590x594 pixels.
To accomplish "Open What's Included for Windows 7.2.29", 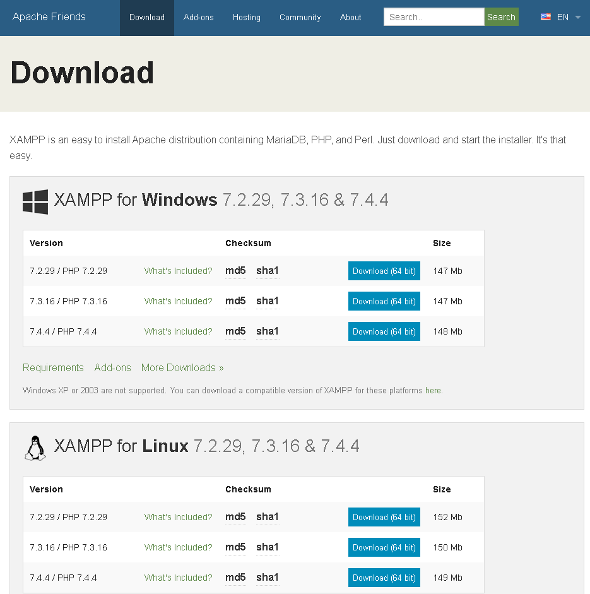I will pos(179,271).
